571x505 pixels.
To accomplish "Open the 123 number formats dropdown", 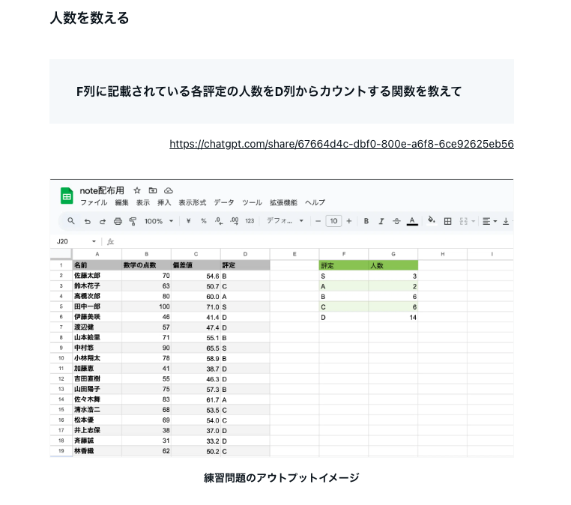I will pos(250,221).
